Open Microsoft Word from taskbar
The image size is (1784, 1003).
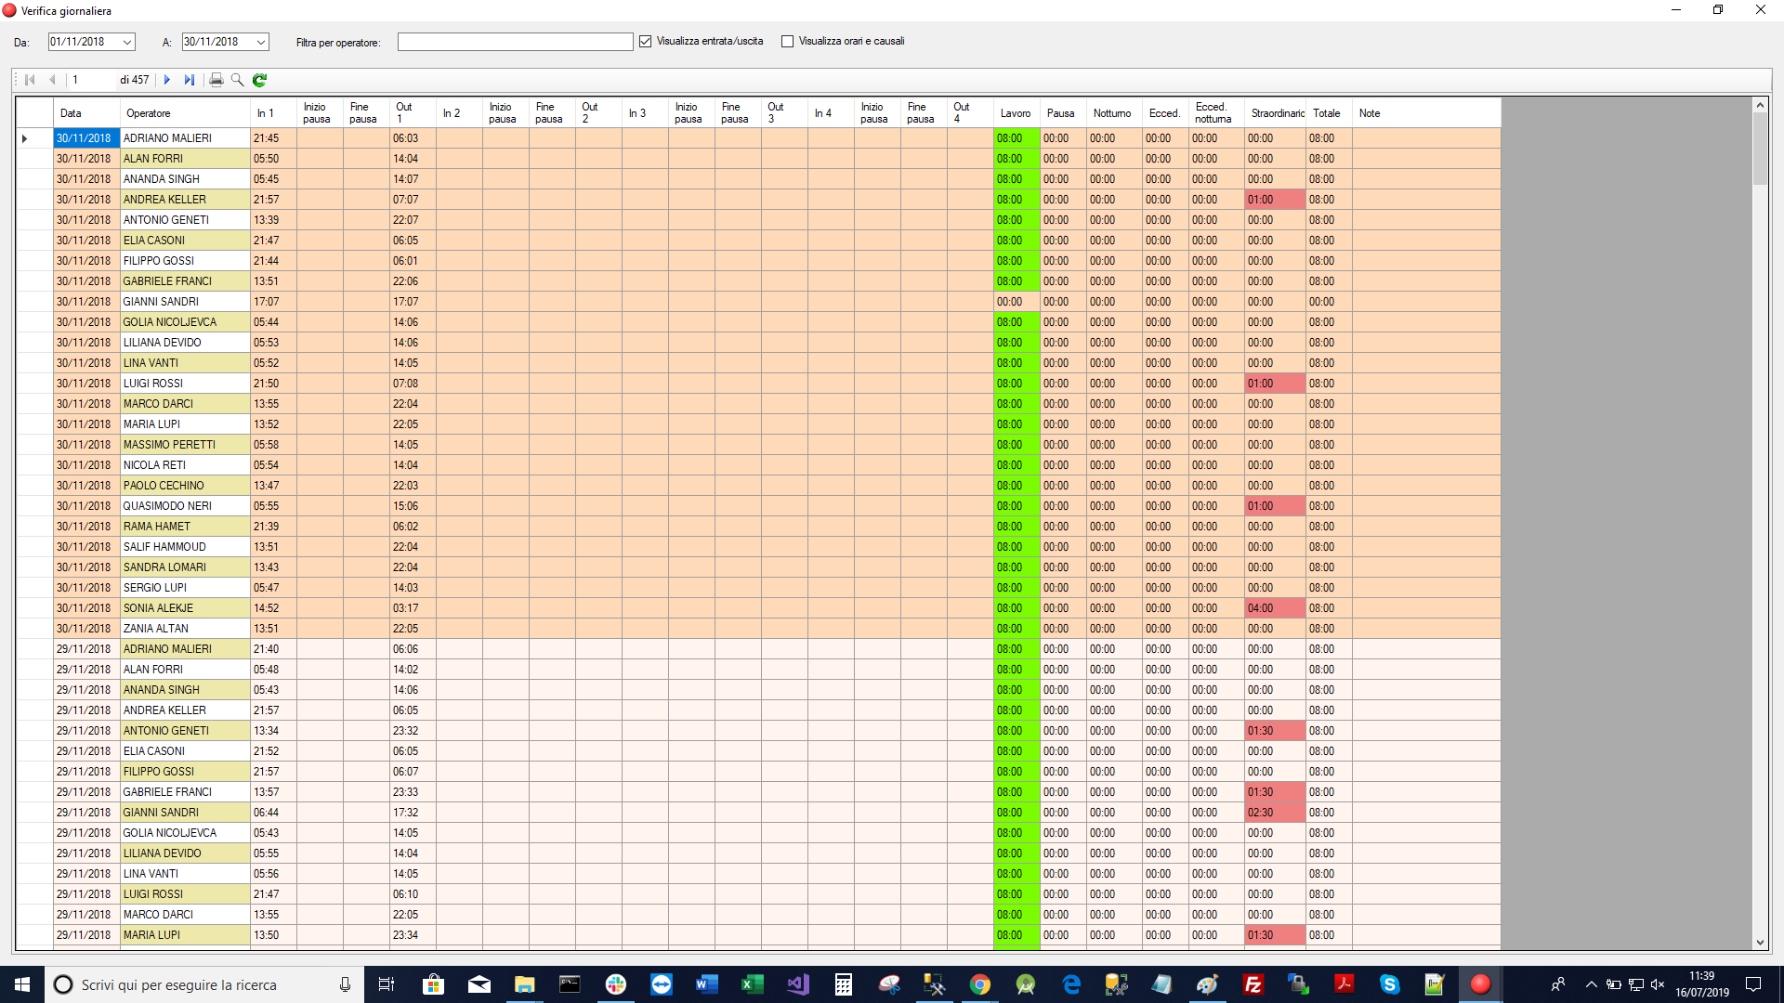(x=707, y=984)
